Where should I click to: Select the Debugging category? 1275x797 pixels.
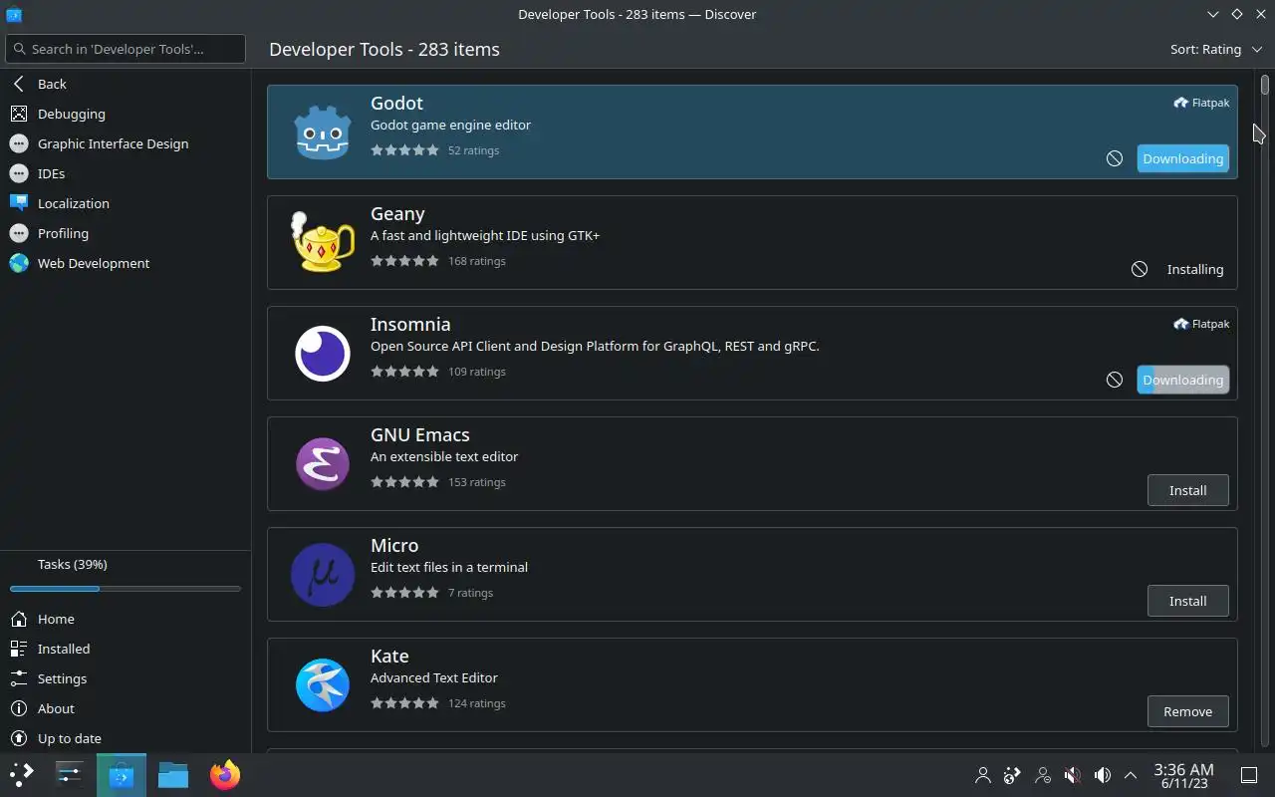[x=125, y=114]
